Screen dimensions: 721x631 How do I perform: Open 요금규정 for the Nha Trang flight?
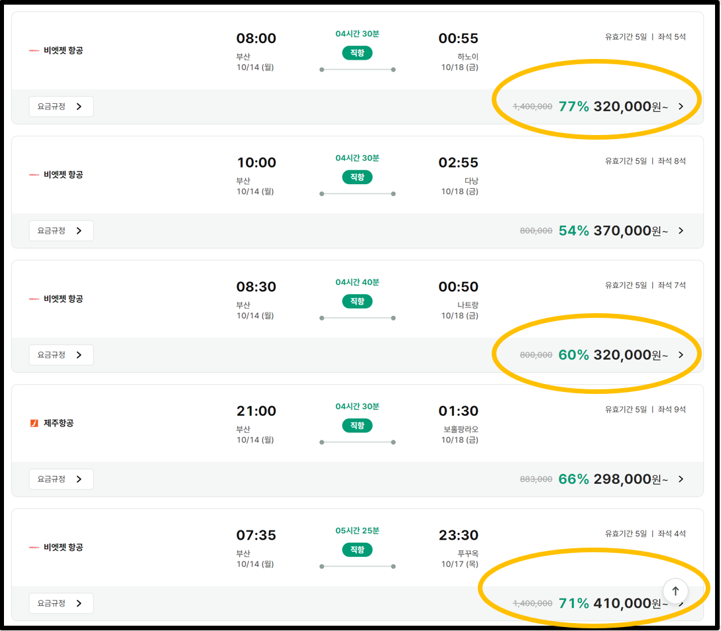click(x=61, y=355)
